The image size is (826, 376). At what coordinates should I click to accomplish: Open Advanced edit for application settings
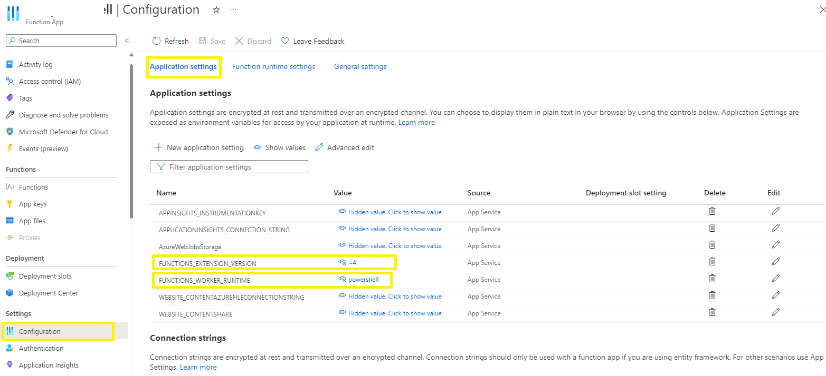tap(345, 148)
